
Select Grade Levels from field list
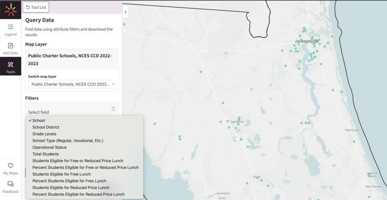(x=44, y=134)
